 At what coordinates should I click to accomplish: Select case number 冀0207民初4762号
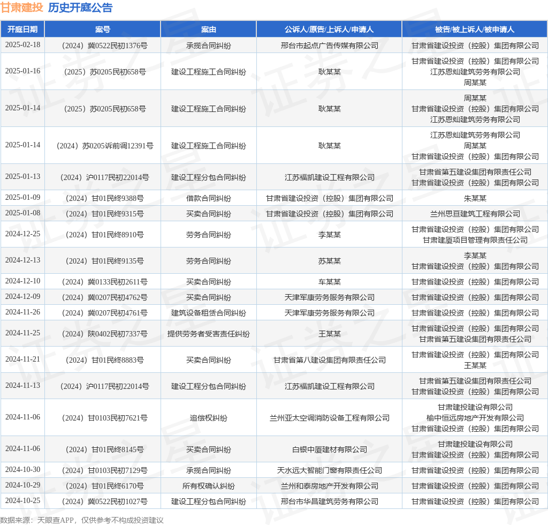click(104, 298)
